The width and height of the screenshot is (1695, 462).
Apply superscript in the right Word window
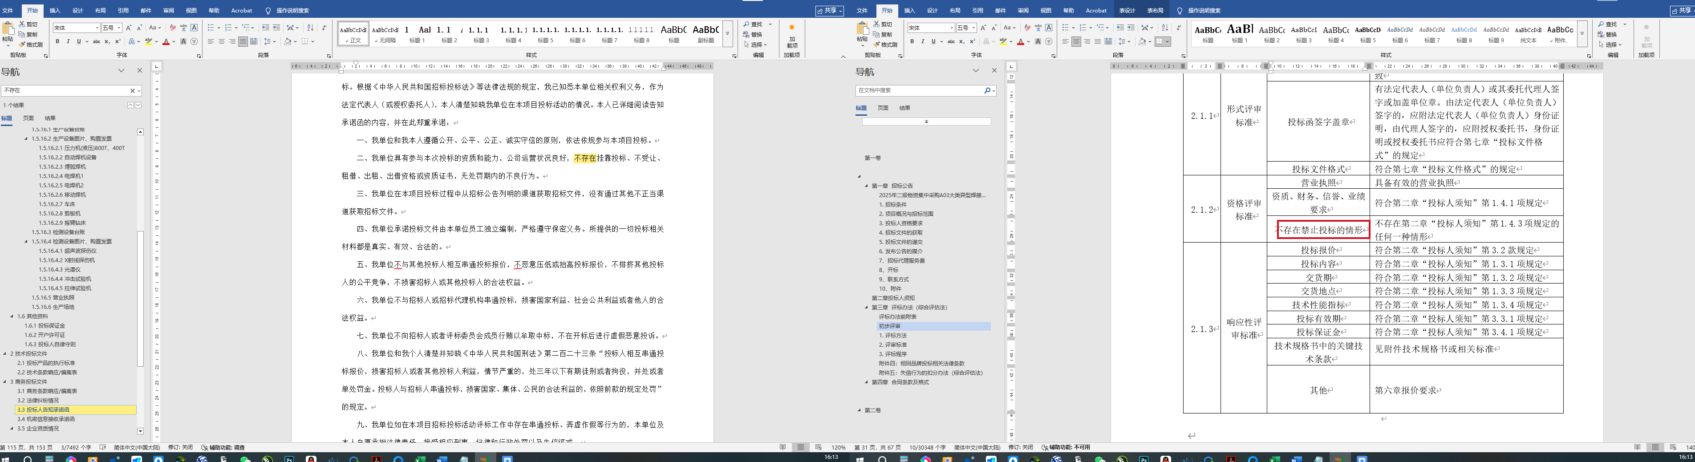[973, 41]
